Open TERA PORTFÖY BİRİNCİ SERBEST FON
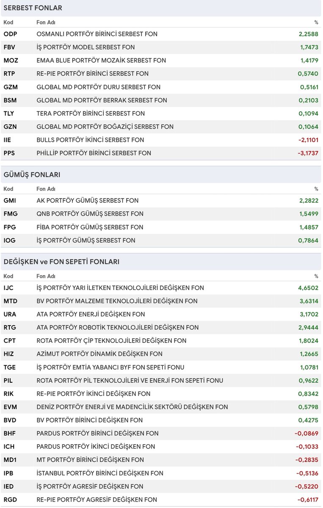 tap(91, 113)
